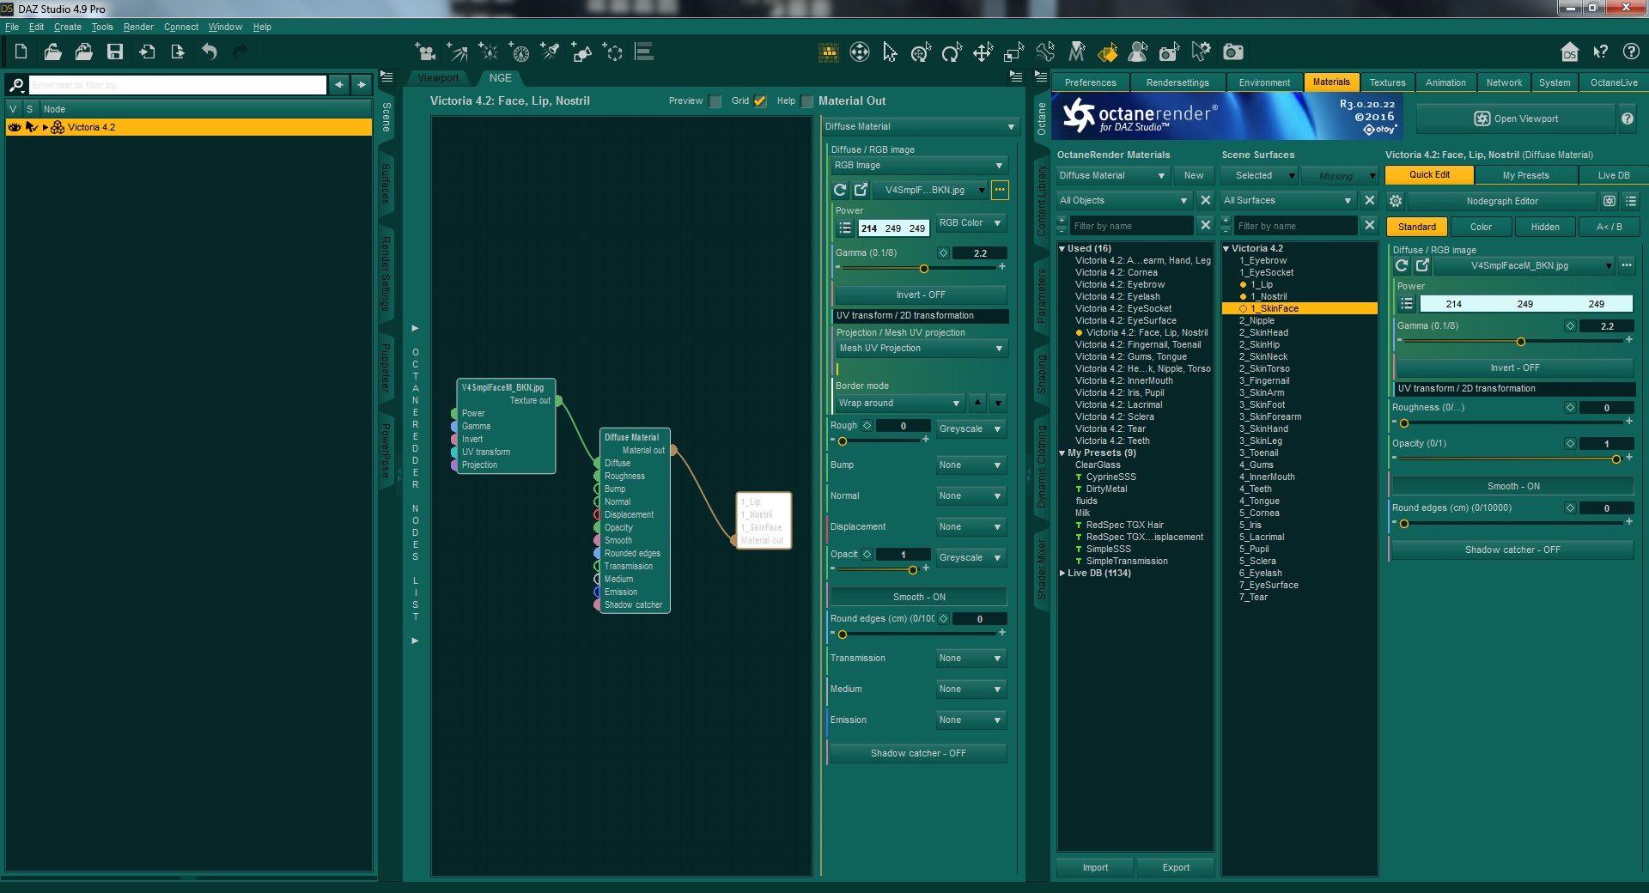Select the Node Selection arrow tool
1649x893 pixels.
890,52
